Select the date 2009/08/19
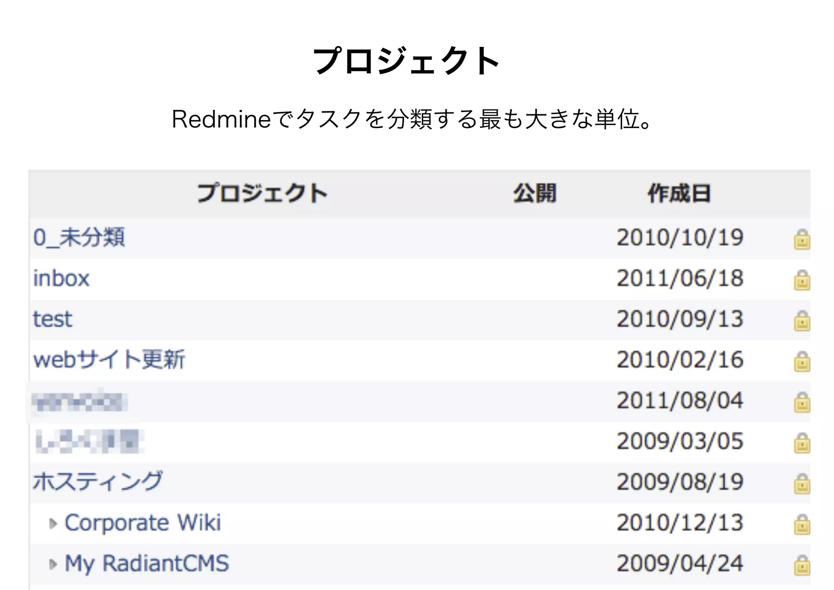 pos(680,482)
